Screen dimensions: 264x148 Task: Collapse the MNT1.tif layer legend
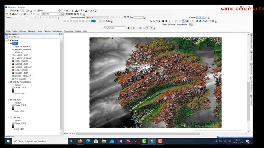(x=9, y=118)
